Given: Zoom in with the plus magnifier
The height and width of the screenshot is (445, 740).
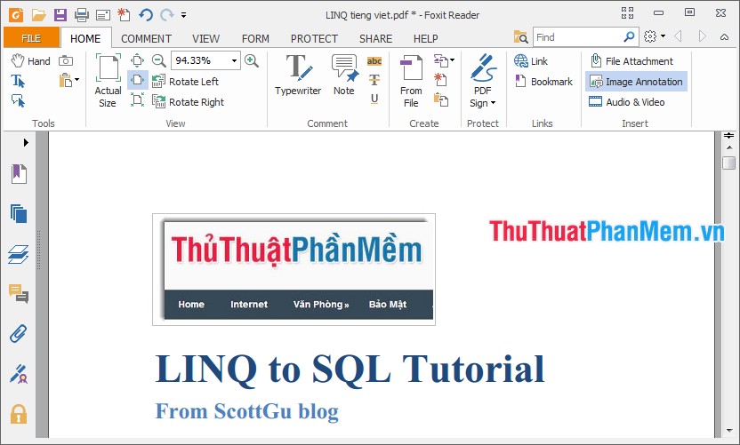Looking at the screenshot, I should [252, 60].
